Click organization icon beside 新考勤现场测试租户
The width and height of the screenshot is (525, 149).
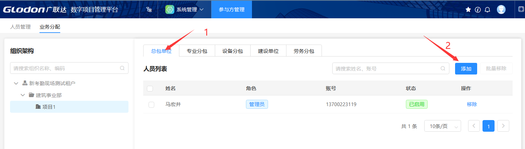(25, 83)
